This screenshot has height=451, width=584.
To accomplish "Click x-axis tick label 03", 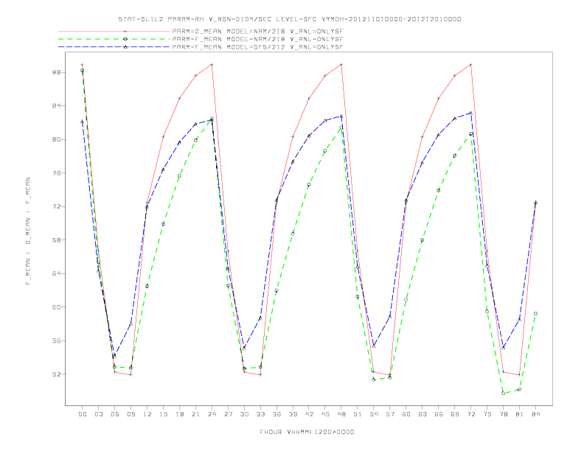I will [98, 414].
